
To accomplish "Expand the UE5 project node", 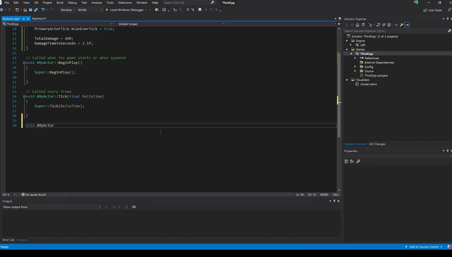I will (350, 45).
